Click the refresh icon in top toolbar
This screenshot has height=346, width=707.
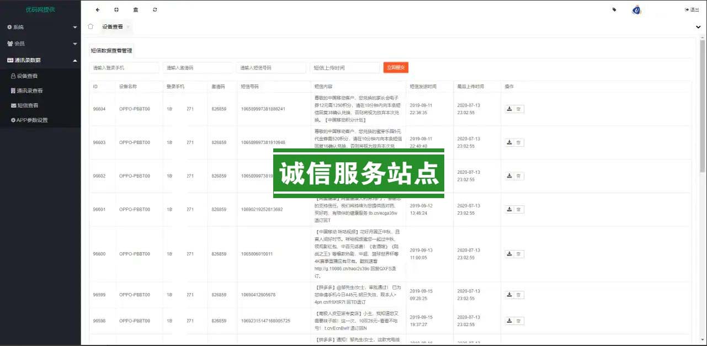[155, 9]
